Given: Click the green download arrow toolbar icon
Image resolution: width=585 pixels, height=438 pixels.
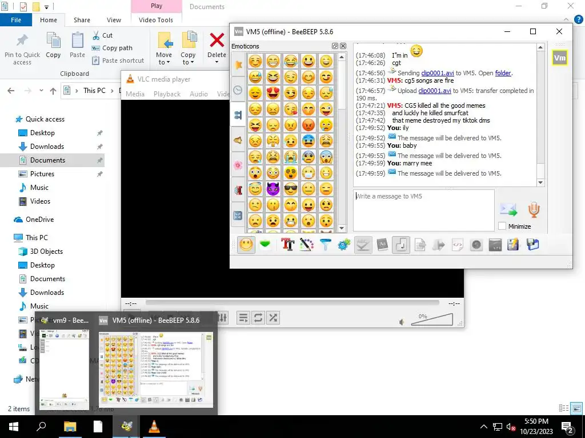Looking at the screenshot, I should coord(265,245).
